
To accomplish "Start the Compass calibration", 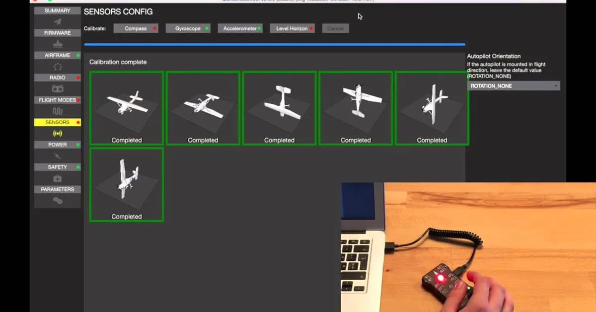I will tap(135, 28).
